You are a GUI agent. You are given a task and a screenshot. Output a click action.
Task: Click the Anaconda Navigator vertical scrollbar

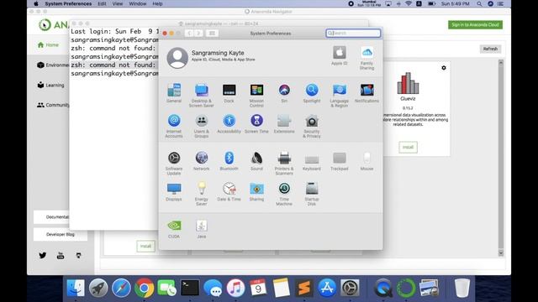[501, 158]
